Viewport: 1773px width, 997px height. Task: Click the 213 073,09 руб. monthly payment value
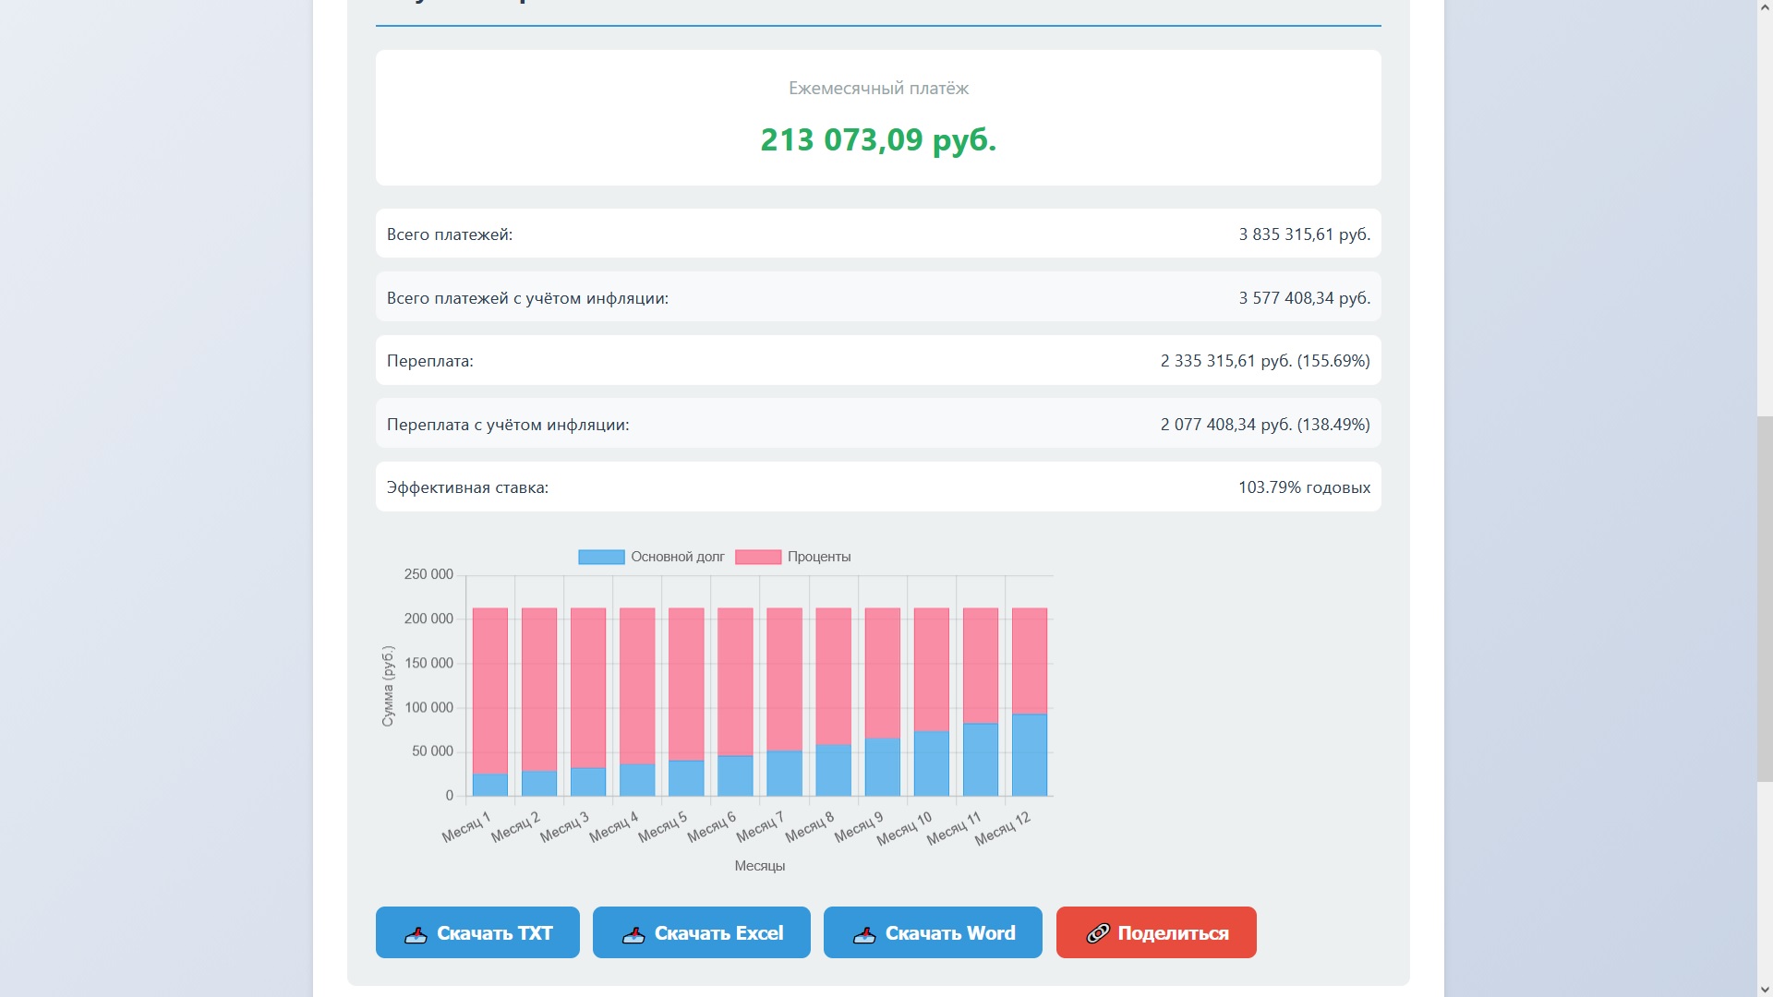[x=878, y=139]
